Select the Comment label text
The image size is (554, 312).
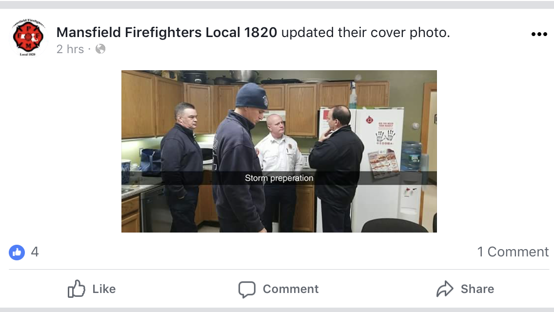[291, 289]
